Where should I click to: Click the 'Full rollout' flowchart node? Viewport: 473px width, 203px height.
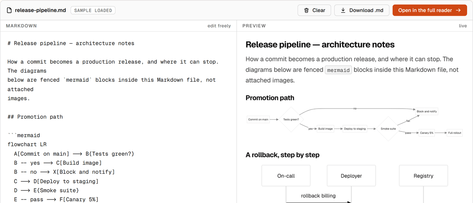(454, 133)
